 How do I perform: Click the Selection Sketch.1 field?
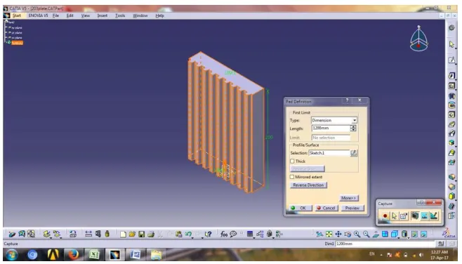coord(329,152)
